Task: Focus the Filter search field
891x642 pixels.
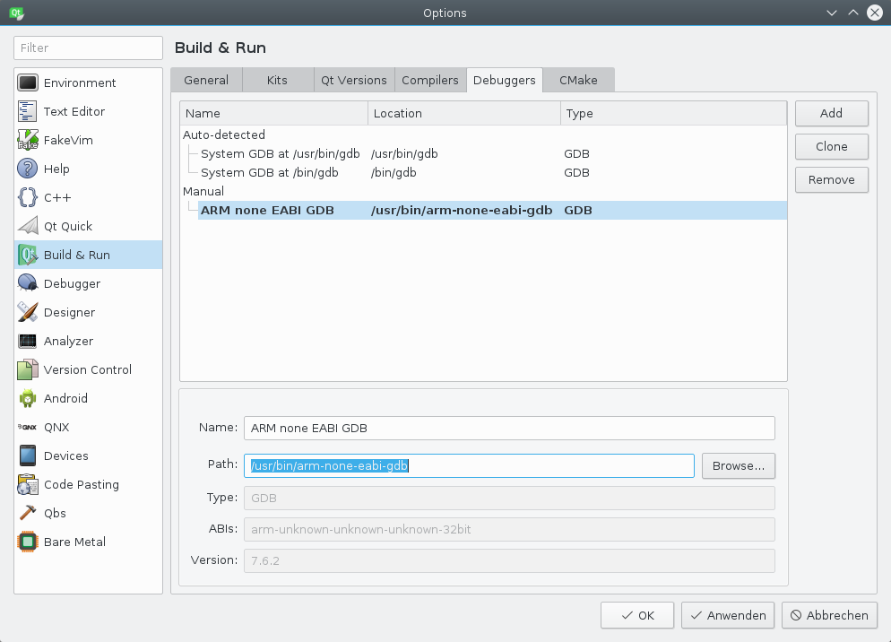Action: coord(88,48)
